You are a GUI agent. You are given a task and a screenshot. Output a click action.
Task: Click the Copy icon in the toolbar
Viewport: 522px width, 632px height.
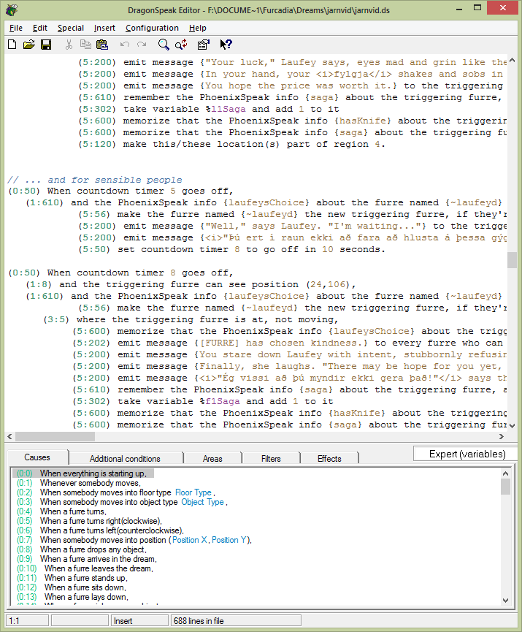[x=85, y=45]
